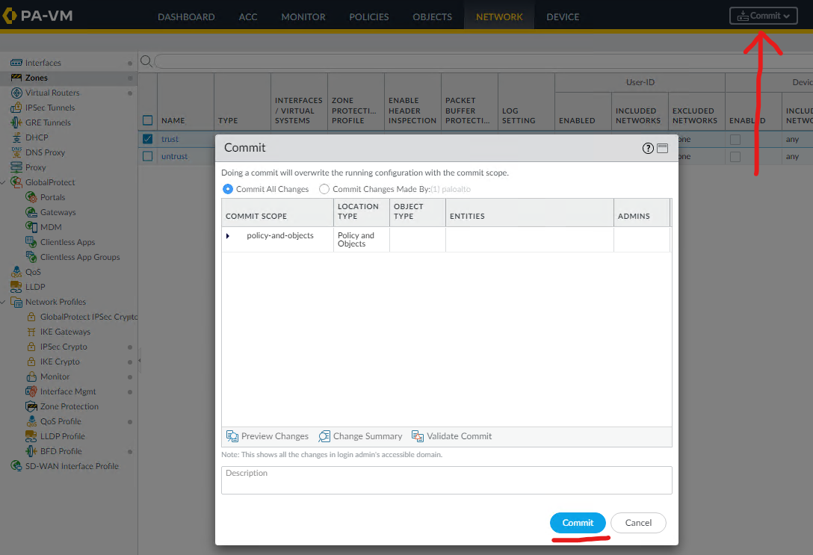Maximize Commit dialog using title bar icon
The image size is (813, 555).
[662, 149]
